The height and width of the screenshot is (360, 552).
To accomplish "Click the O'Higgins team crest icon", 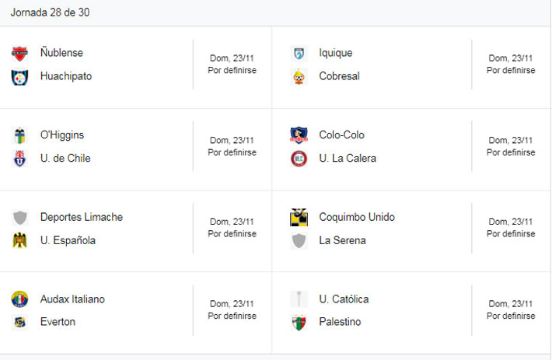I will tap(19, 135).
